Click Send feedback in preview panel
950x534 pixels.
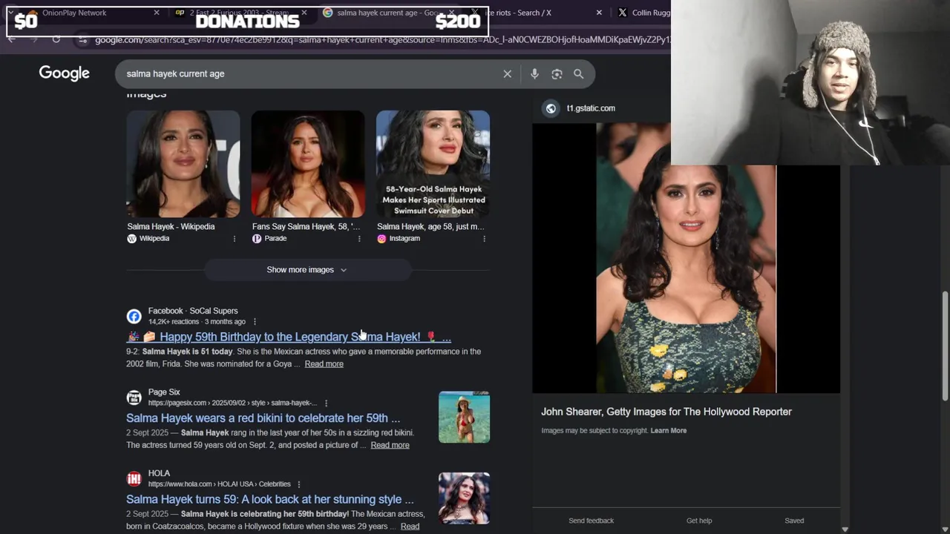tap(591, 521)
